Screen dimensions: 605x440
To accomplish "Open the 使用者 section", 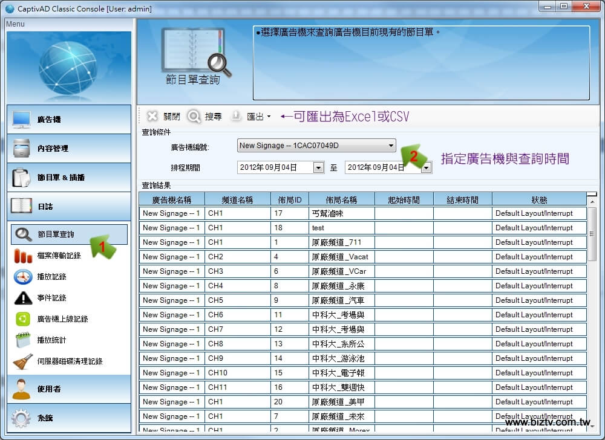I will pyautogui.click(x=69, y=389).
